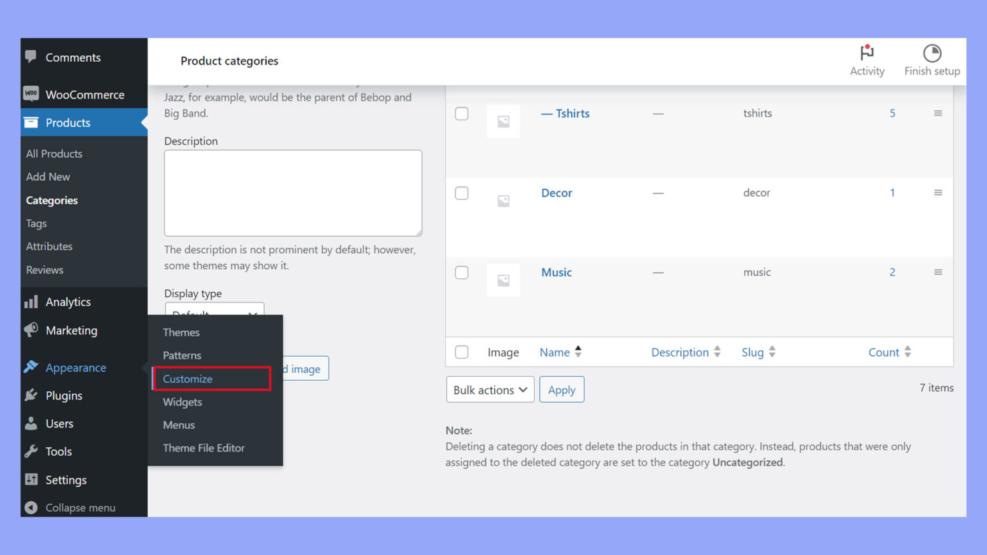This screenshot has width=987, height=555.
Task: Check the checkbox next to Decor category
Action: coord(462,193)
